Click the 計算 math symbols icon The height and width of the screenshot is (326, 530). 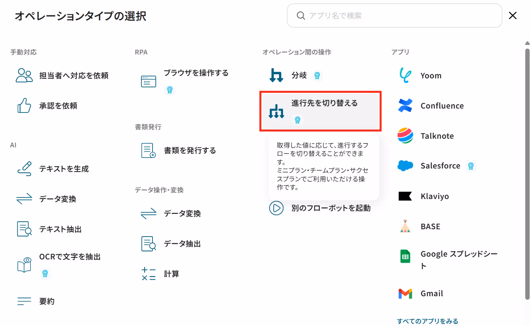tap(149, 273)
